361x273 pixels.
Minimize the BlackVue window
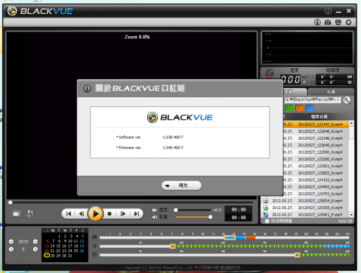click(338, 11)
